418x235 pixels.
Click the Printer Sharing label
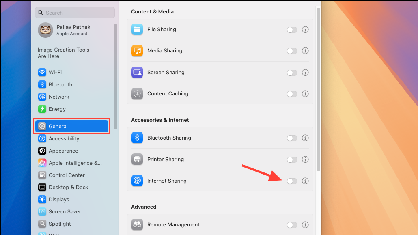[x=166, y=159]
